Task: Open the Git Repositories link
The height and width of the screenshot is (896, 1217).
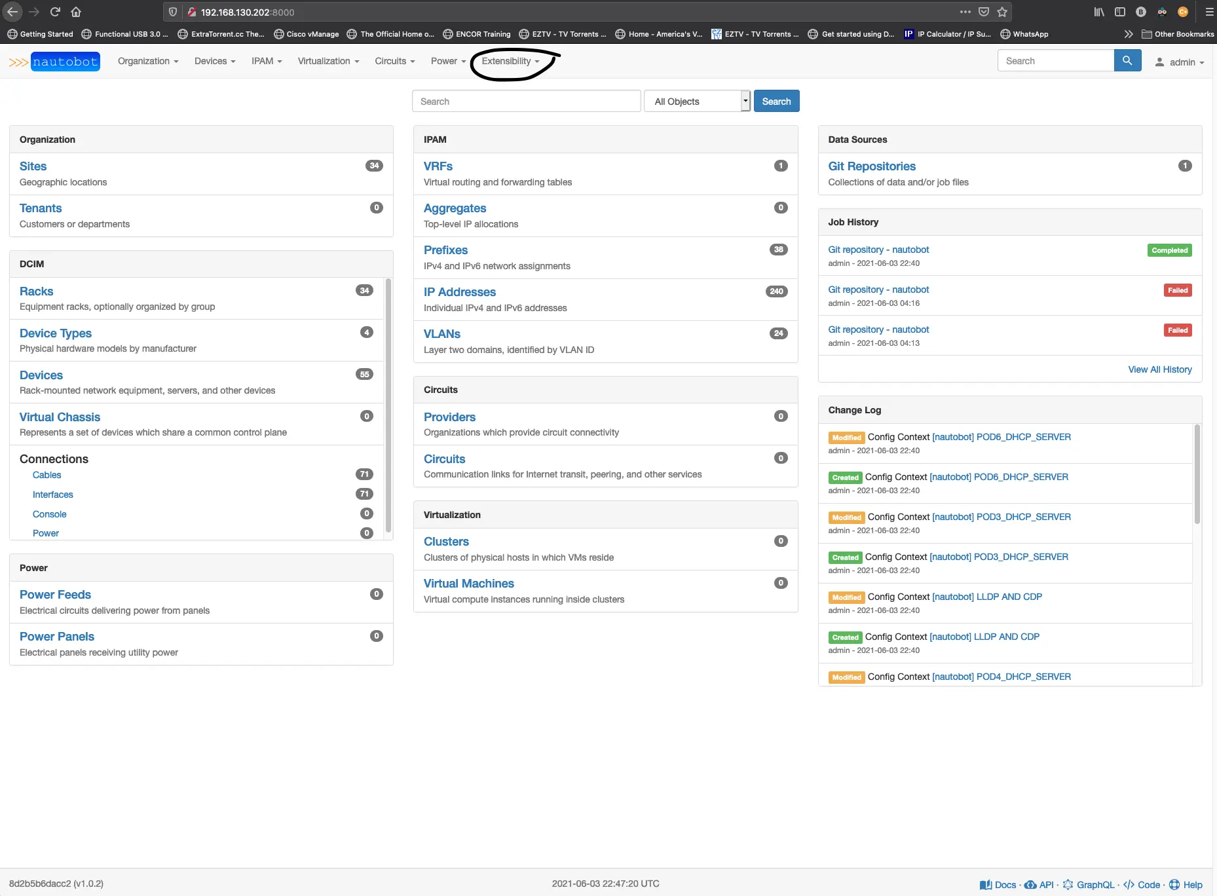Action: point(871,166)
